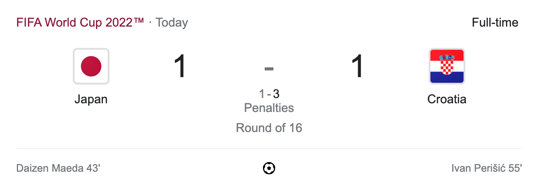The width and height of the screenshot is (539, 190).
Task: Click goal scorer Daizen Maeda 43'
Action: pos(58,168)
